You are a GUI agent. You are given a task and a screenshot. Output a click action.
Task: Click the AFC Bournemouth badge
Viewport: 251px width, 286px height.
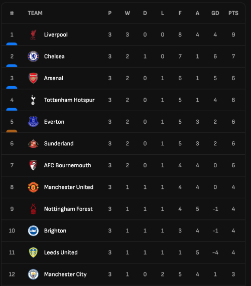33,165
